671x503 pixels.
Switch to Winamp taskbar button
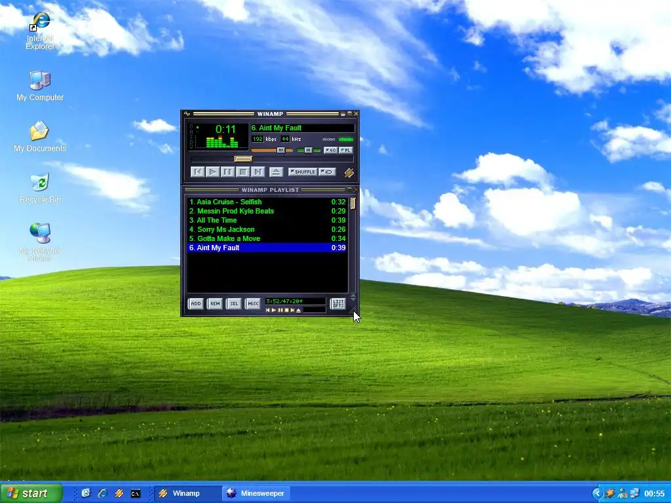tap(187, 493)
